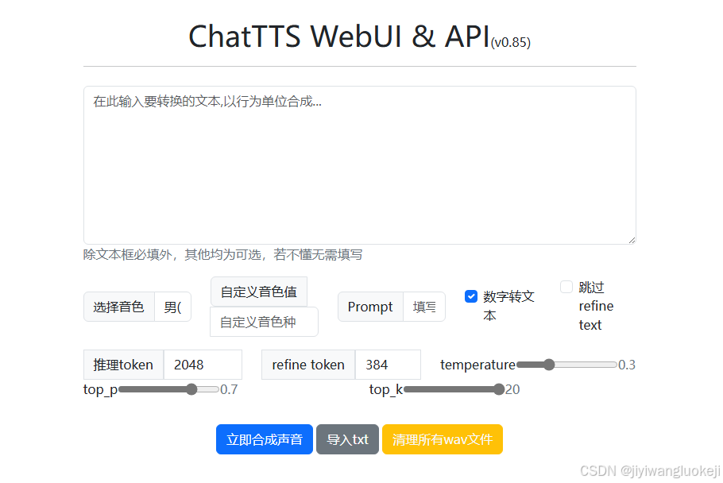
Task: Click the 自定义音色值 input field
Action: click(264, 323)
